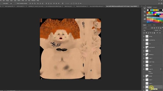Click the Distribute bottom edges icon
The image size is (163, 91).
pyautogui.click(x=51, y=3)
